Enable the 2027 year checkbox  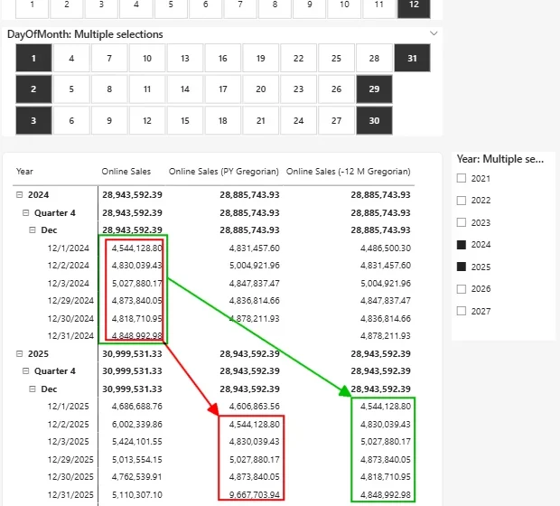tap(462, 311)
